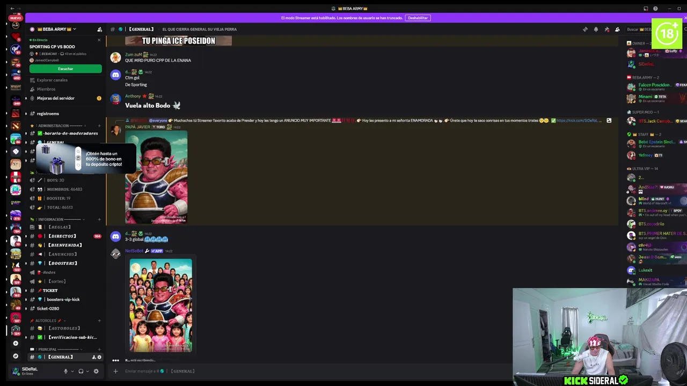Open the inbox icon in title bar
Viewport: 687px width, 386px height.
646,9
